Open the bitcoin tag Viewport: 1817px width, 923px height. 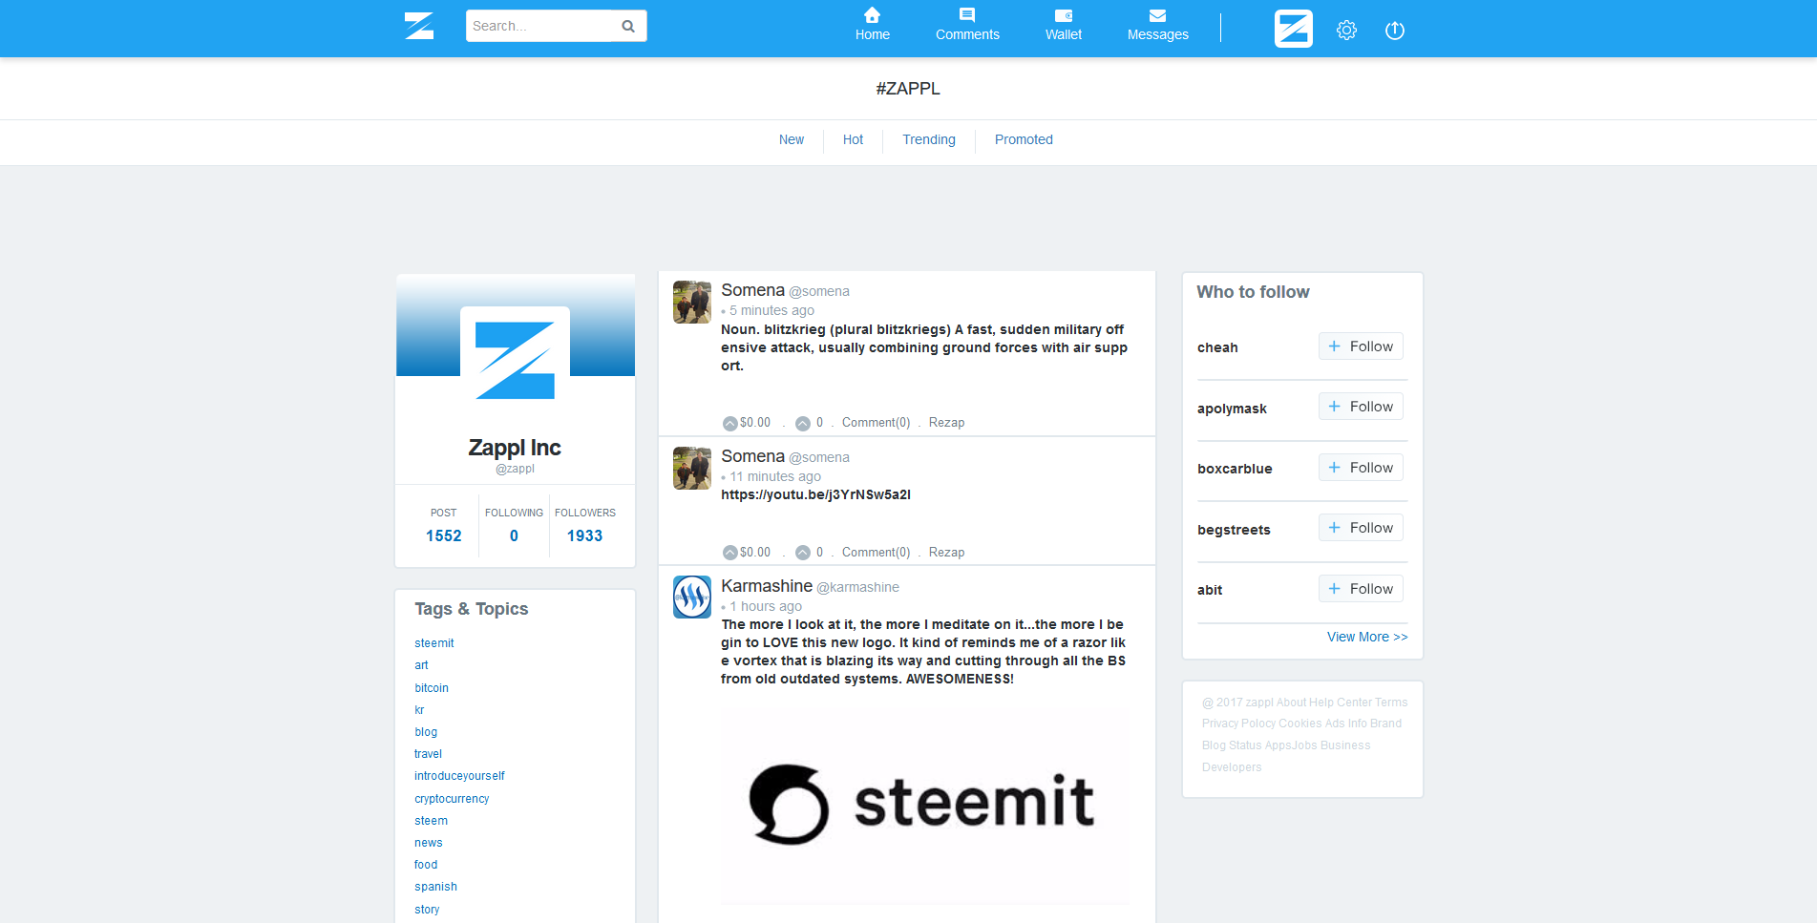tap(432, 688)
